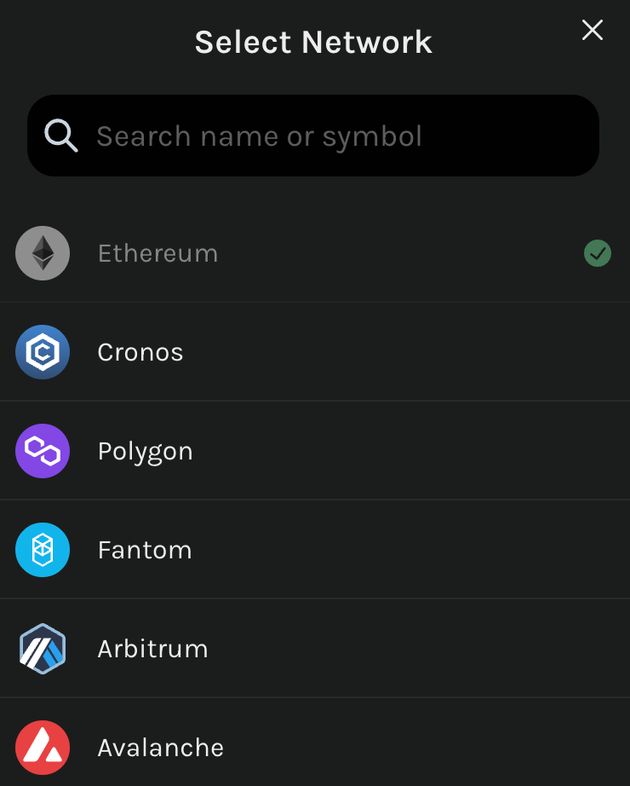Click the Cronos hexagon logo icon

[x=43, y=352]
